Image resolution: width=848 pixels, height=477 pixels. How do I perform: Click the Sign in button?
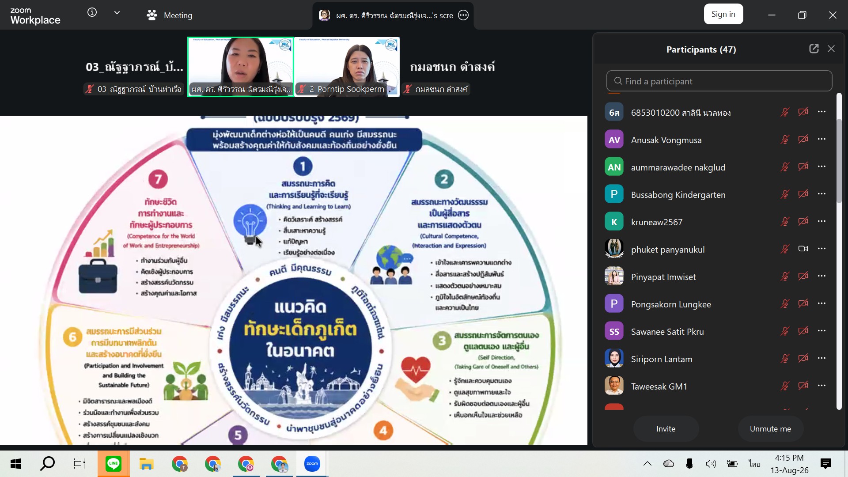pos(723,14)
